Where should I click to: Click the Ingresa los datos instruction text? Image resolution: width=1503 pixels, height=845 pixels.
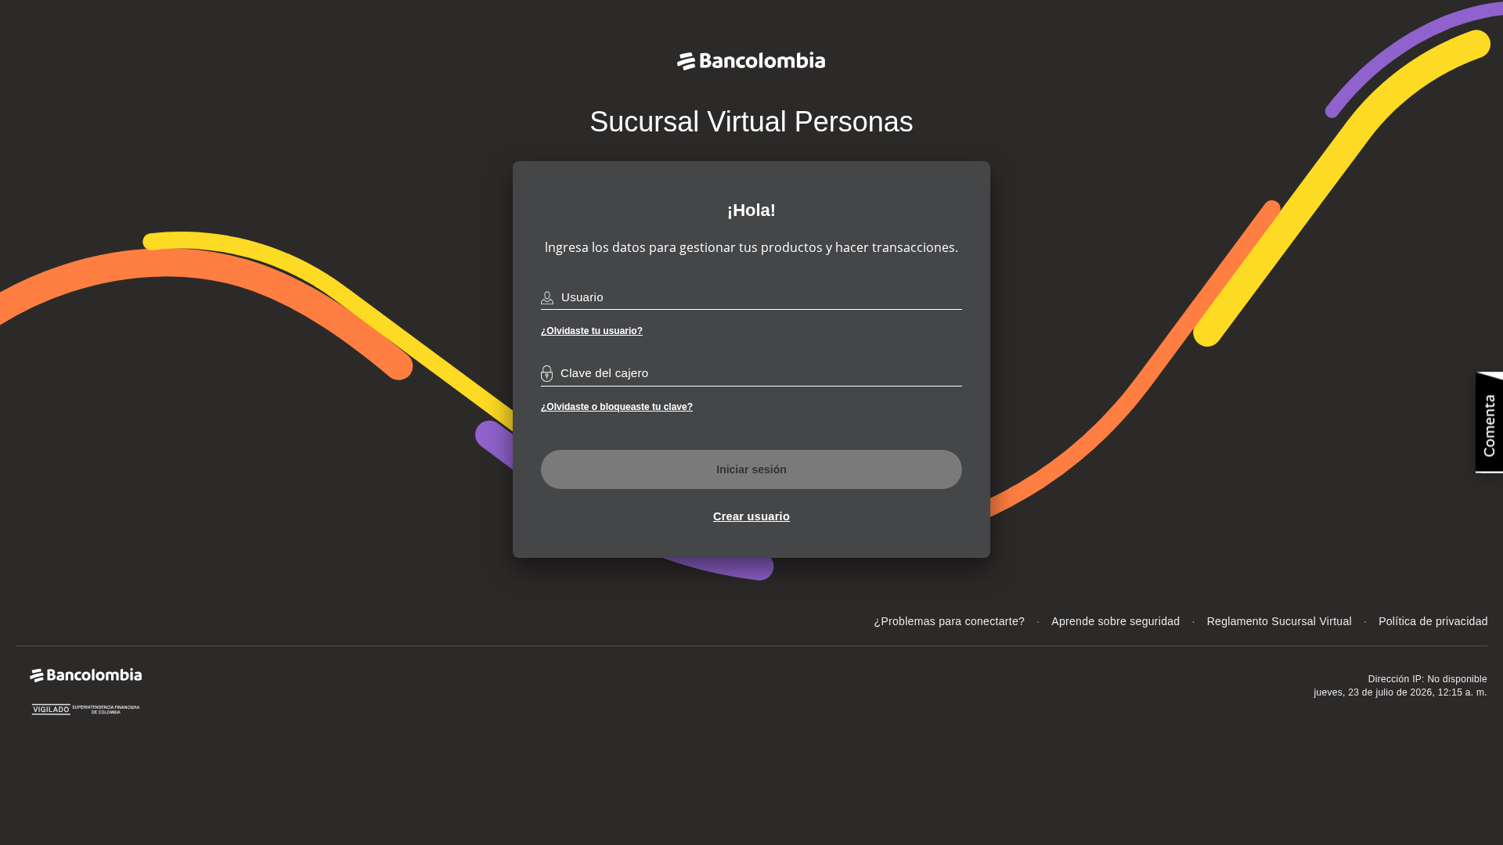[751, 247]
